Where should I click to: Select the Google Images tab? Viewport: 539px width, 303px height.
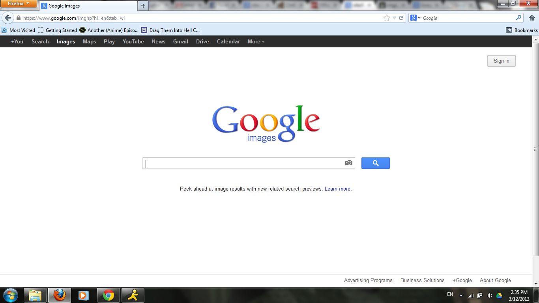click(88, 6)
